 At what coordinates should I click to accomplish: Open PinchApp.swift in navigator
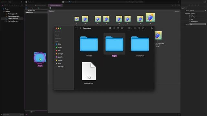pos(12,14)
